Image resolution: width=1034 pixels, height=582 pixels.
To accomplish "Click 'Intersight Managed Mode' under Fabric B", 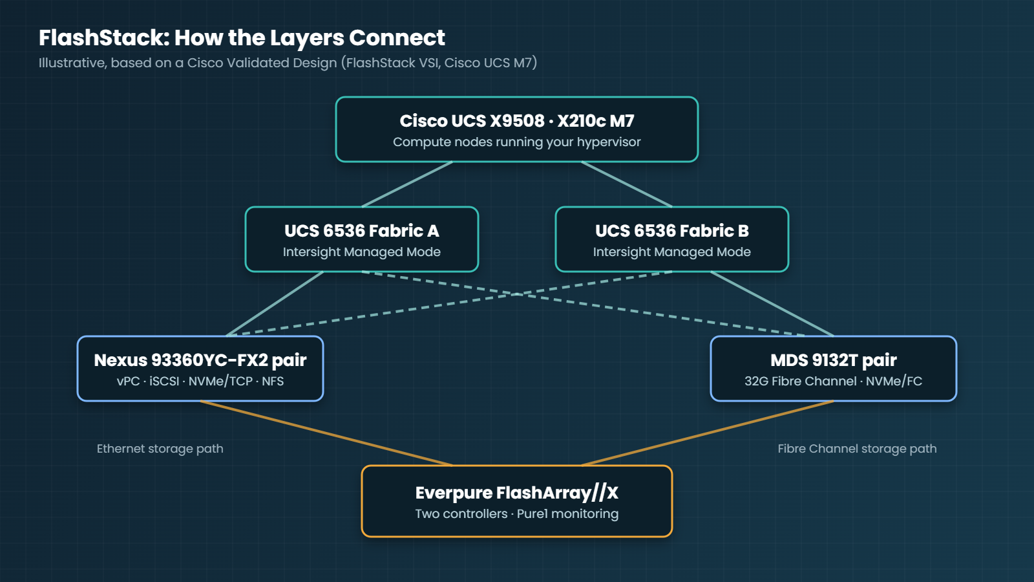I will click(x=672, y=252).
